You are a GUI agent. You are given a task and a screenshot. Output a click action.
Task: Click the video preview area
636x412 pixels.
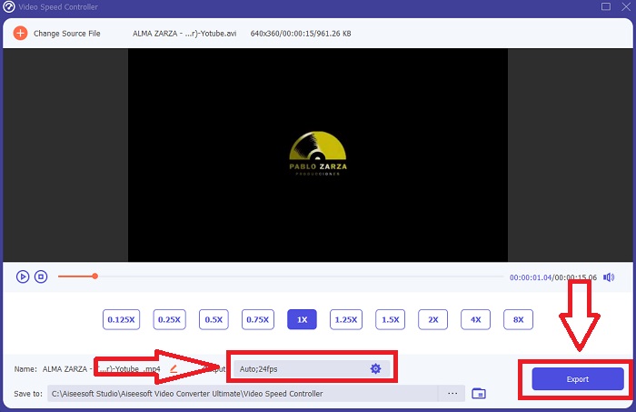(x=317, y=155)
